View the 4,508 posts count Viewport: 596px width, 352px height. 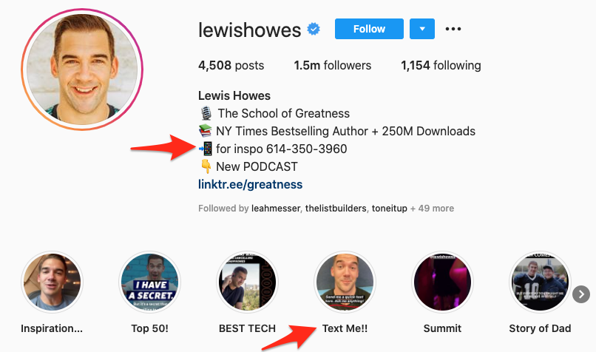tap(231, 65)
